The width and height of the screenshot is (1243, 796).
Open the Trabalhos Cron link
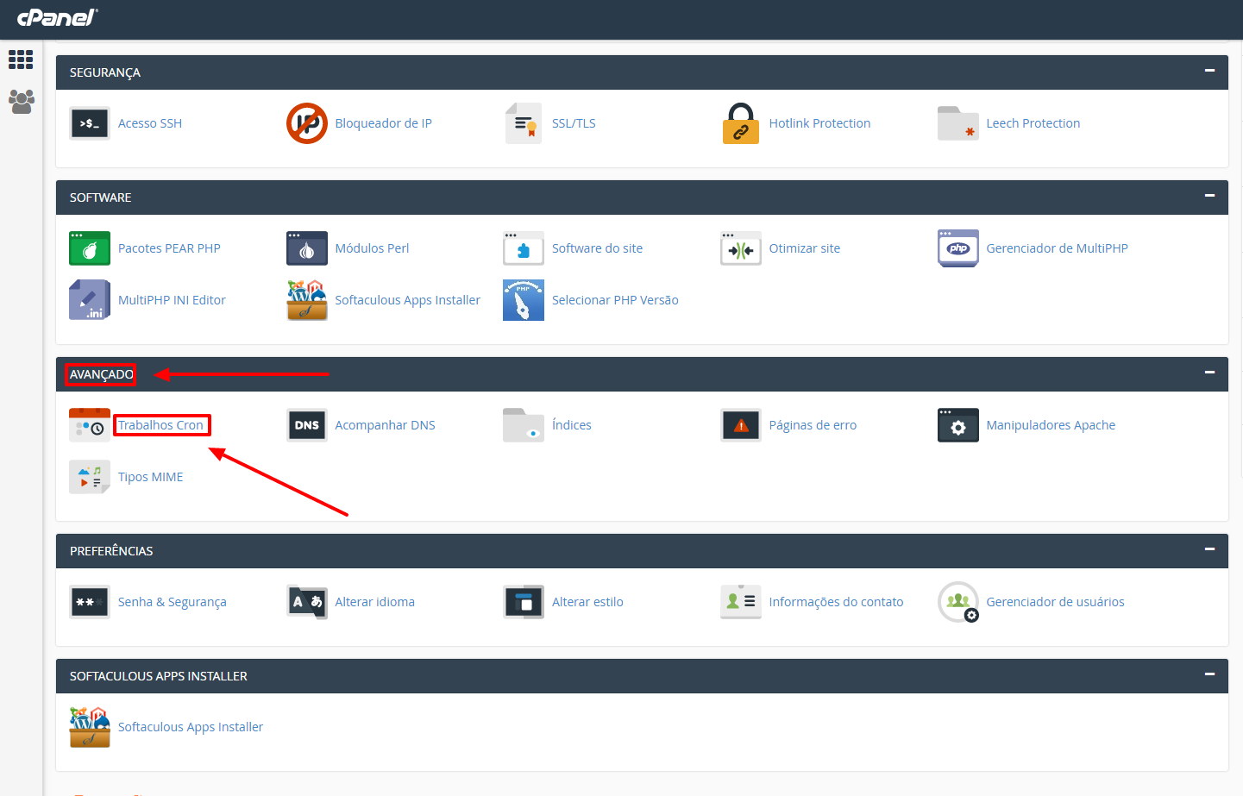point(160,425)
